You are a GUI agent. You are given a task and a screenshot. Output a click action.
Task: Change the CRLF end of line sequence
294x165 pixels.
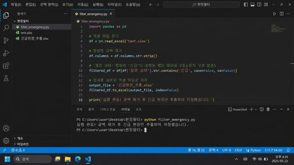[x=238, y=150]
